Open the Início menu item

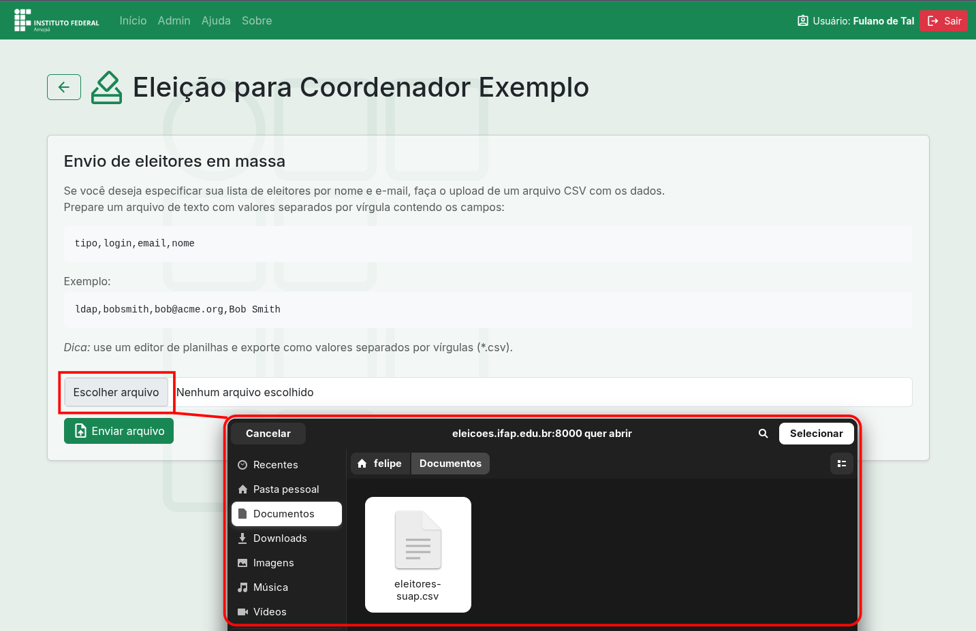[133, 20]
